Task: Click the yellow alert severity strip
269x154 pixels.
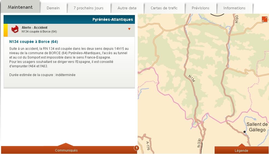Action: point(5,30)
